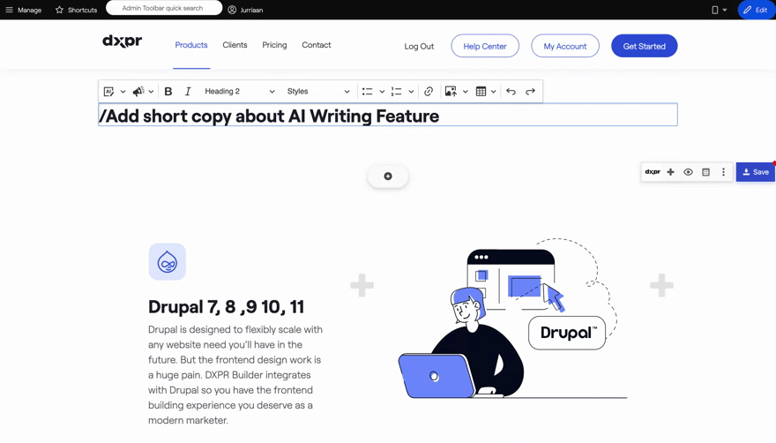Go to the Pricing page
The image size is (776, 443).
274,45
